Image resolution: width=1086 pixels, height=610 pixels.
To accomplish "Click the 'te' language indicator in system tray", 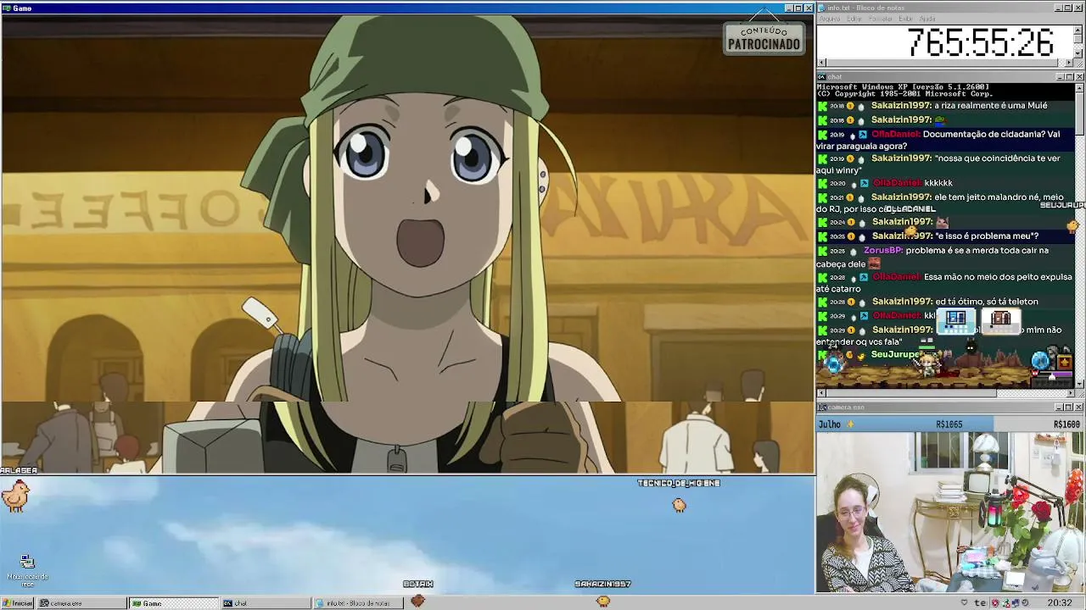I will point(981,603).
